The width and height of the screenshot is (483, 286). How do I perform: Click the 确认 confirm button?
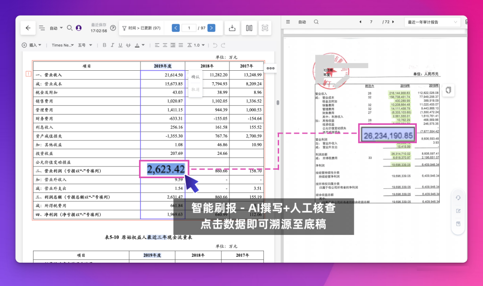pyautogui.click(x=195, y=77)
